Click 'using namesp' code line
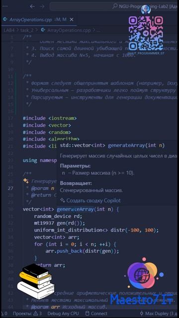Screen dimensions: 179x318 (40, 160)
